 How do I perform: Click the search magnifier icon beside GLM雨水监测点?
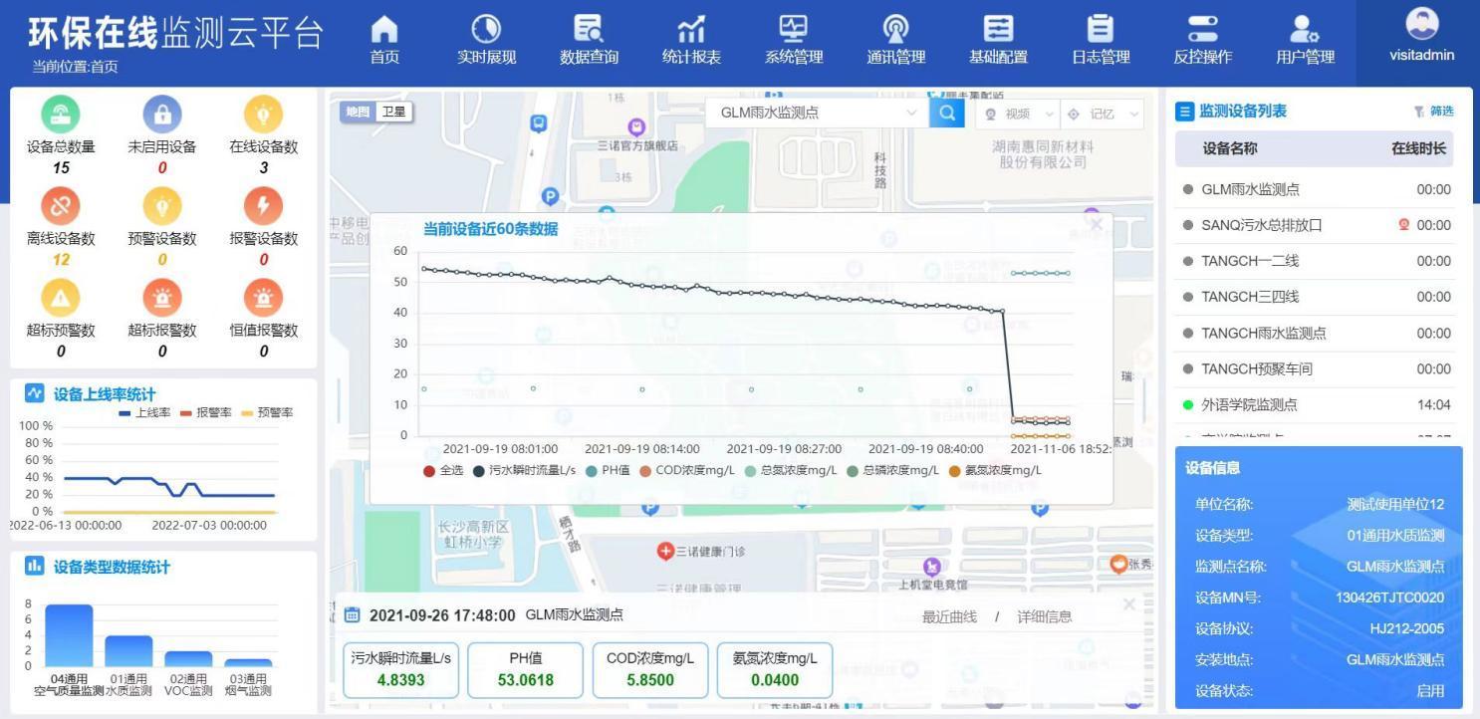(945, 113)
